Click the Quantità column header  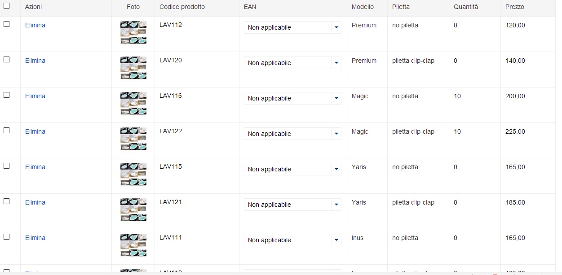[x=466, y=7]
